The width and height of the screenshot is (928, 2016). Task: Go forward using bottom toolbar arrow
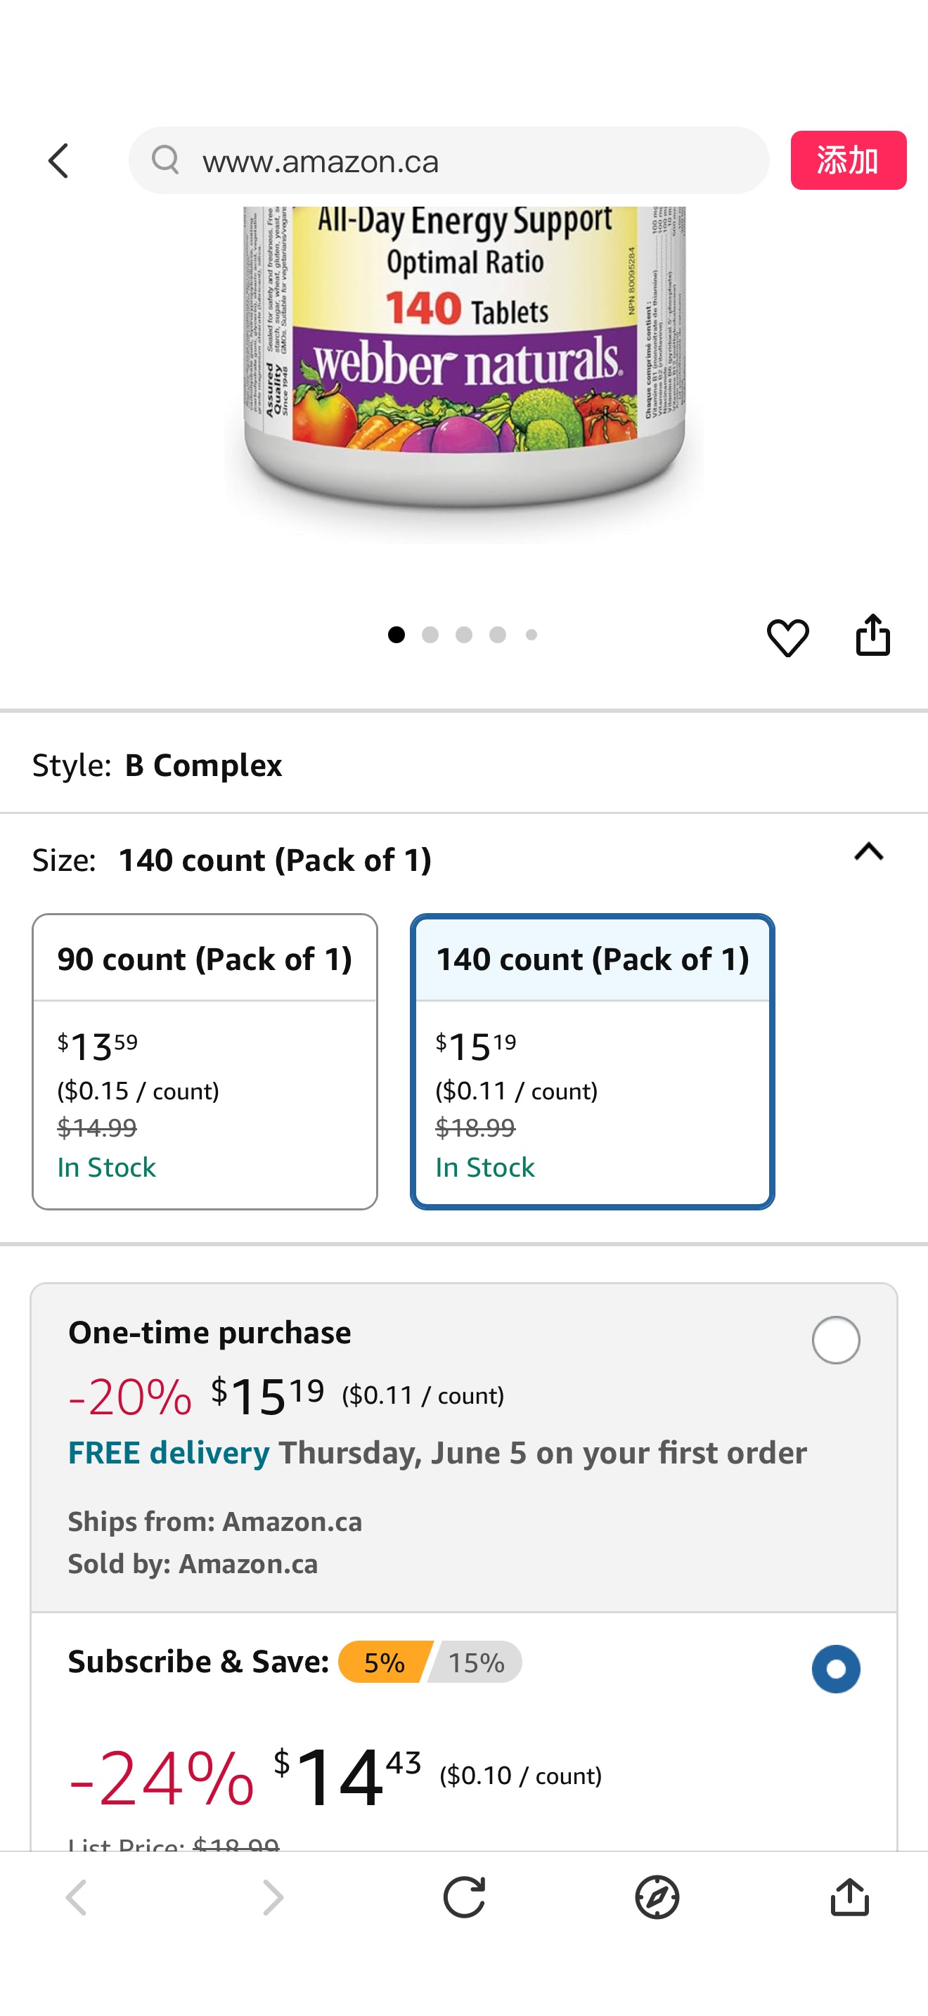(x=272, y=1897)
